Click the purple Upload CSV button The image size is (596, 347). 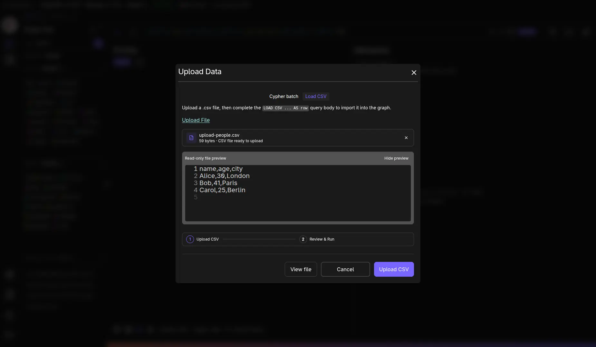(394, 269)
